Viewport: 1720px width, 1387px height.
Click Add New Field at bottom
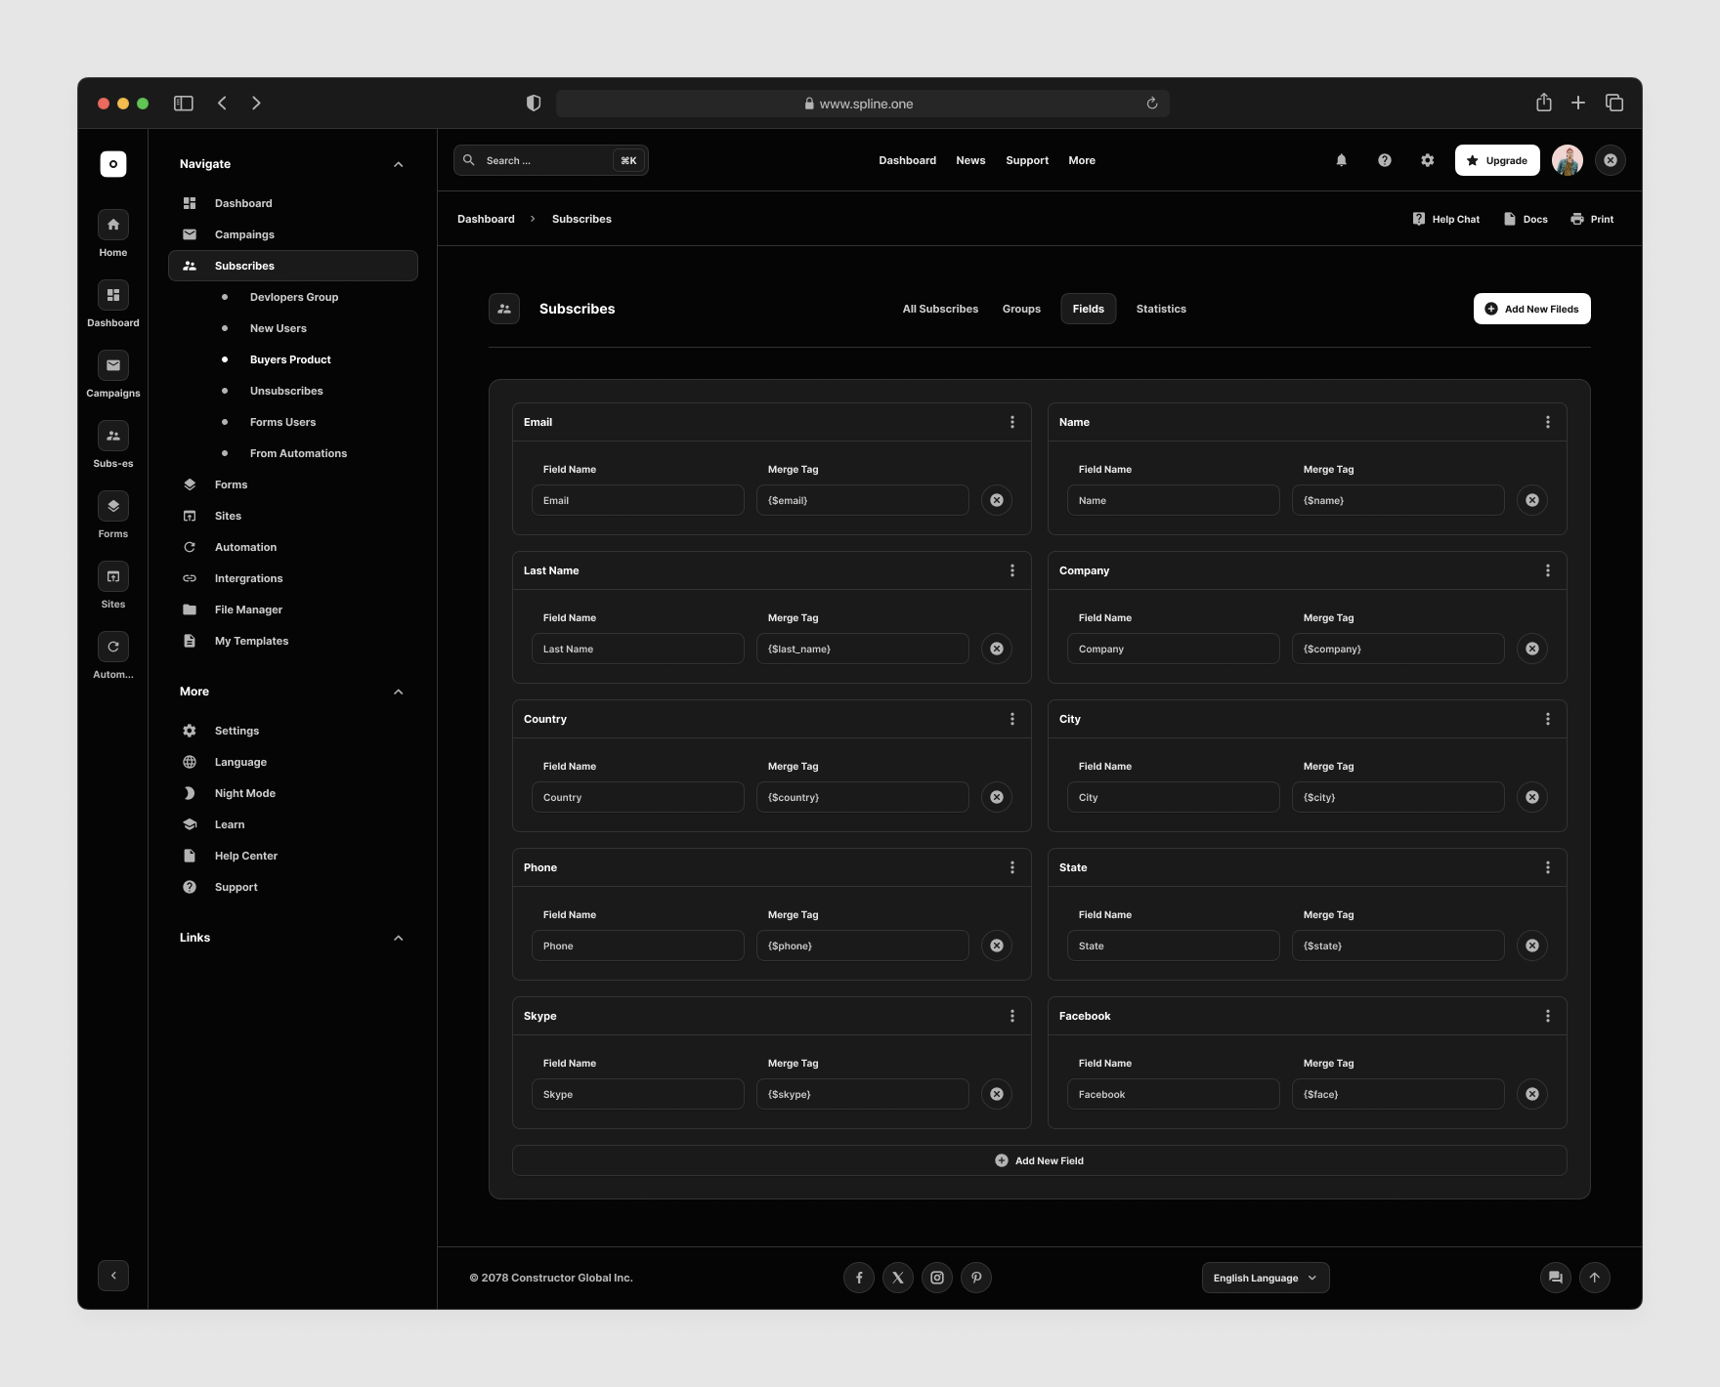tap(1040, 1160)
